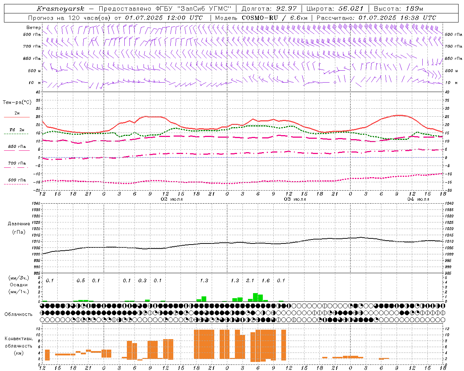
Task: Click the Осадки label
Action: (x=18, y=285)
